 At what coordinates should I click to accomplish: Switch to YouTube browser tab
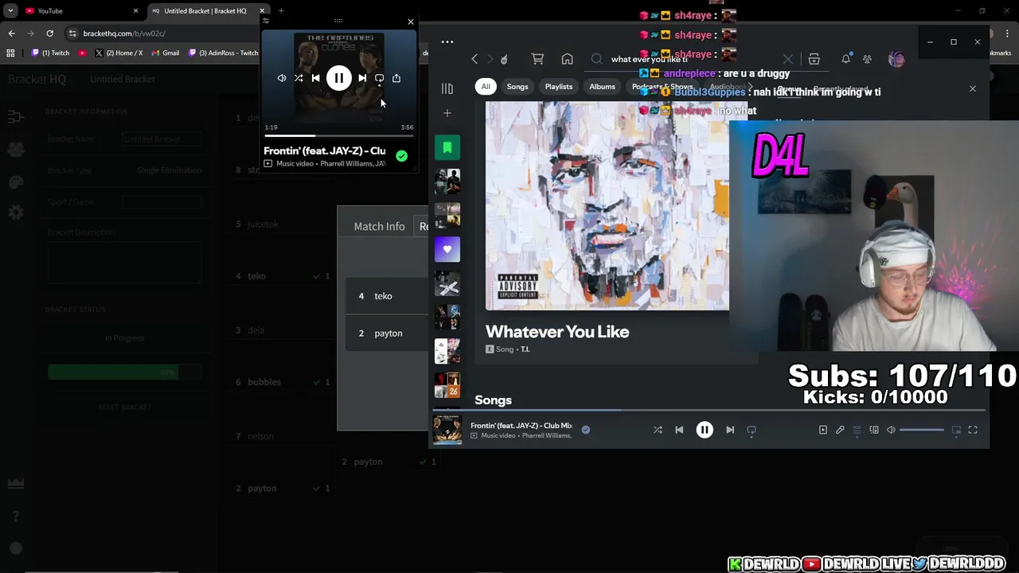tap(80, 10)
